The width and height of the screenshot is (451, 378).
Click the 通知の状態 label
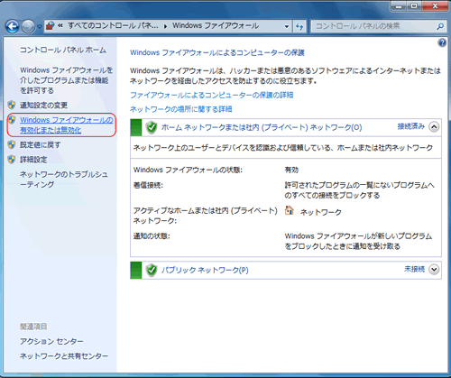click(152, 236)
